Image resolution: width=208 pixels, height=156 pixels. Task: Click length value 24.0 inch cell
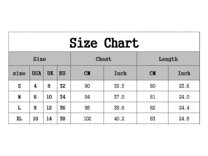(184, 97)
